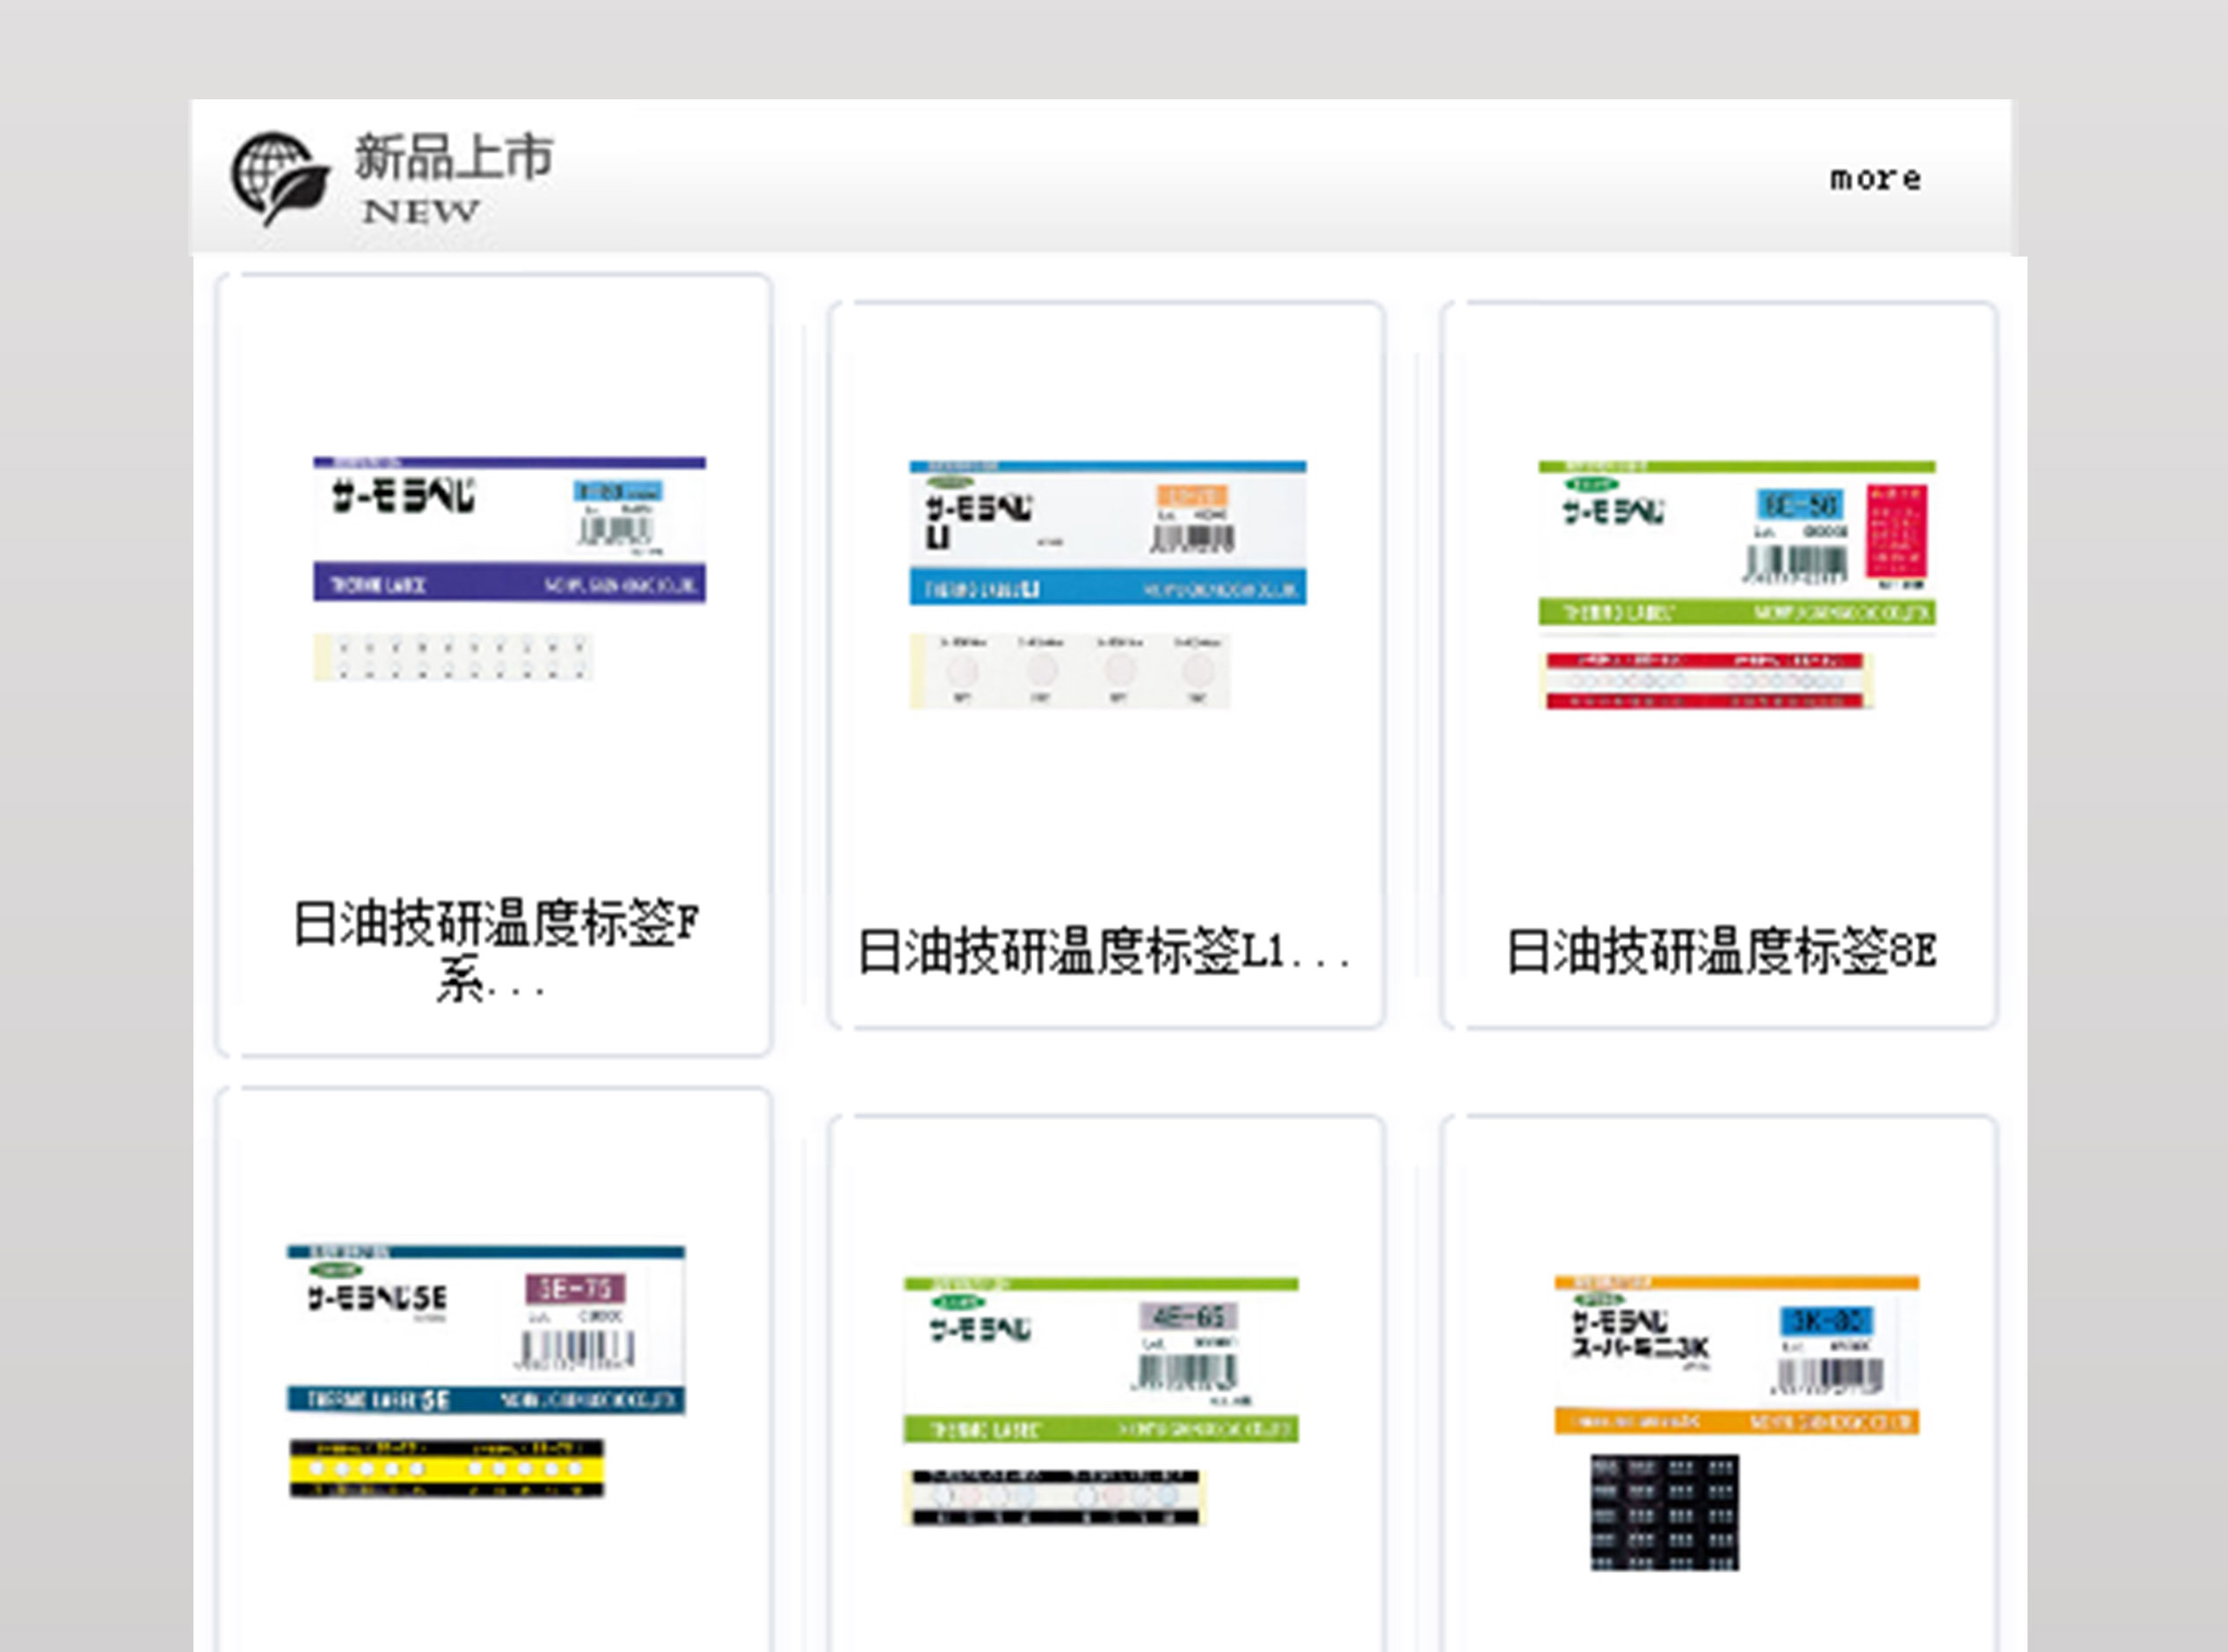Screen dimensions: 2228x1652
Task: Click the yellow and black 5E label strip
Action: pyautogui.click(x=448, y=1468)
